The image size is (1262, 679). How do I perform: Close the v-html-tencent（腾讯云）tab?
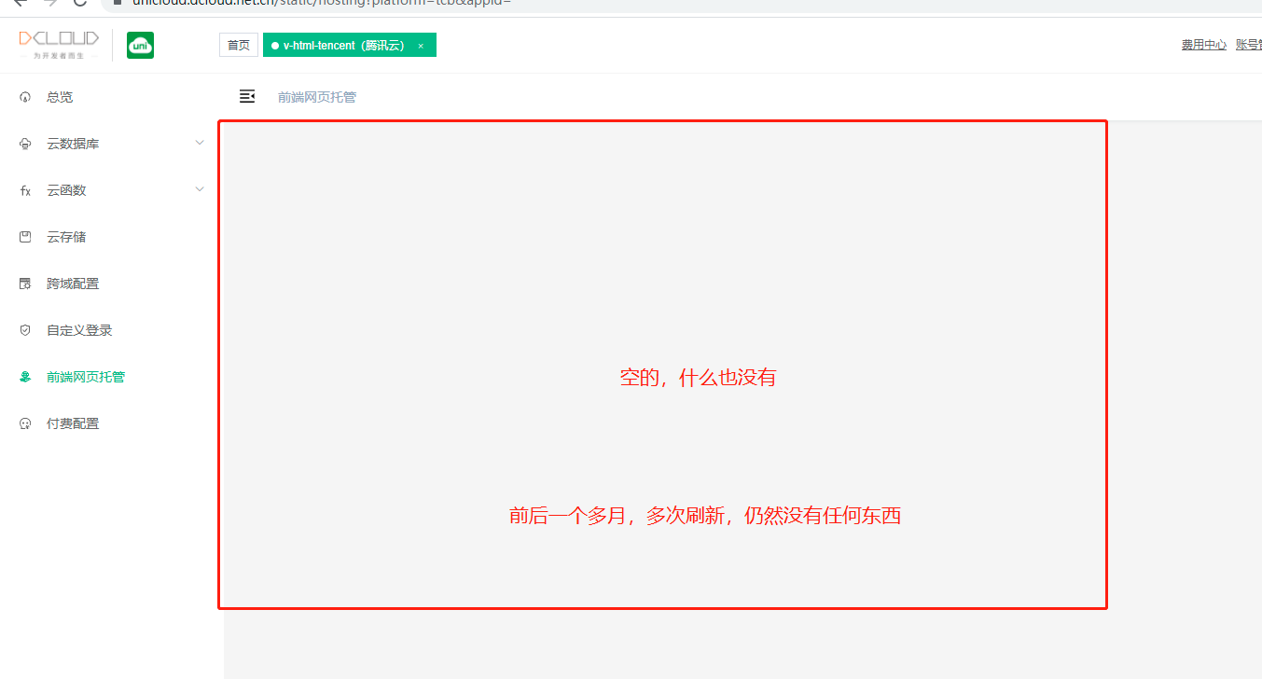click(420, 44)
